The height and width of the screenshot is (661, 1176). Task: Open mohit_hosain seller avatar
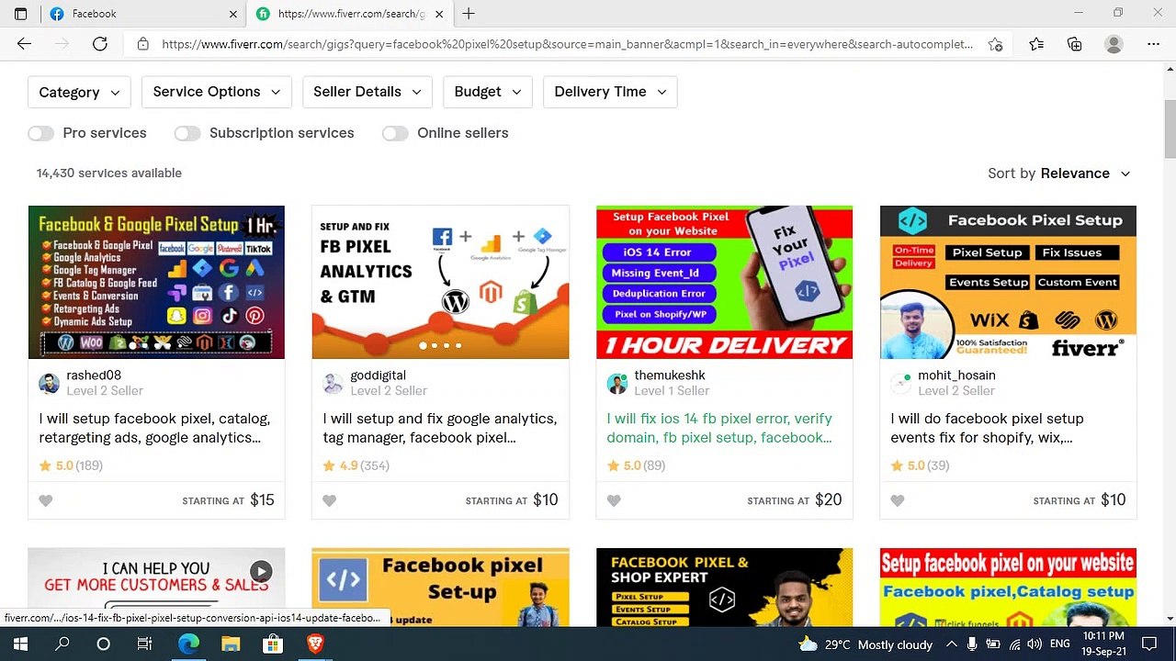(x=900, y=384)
